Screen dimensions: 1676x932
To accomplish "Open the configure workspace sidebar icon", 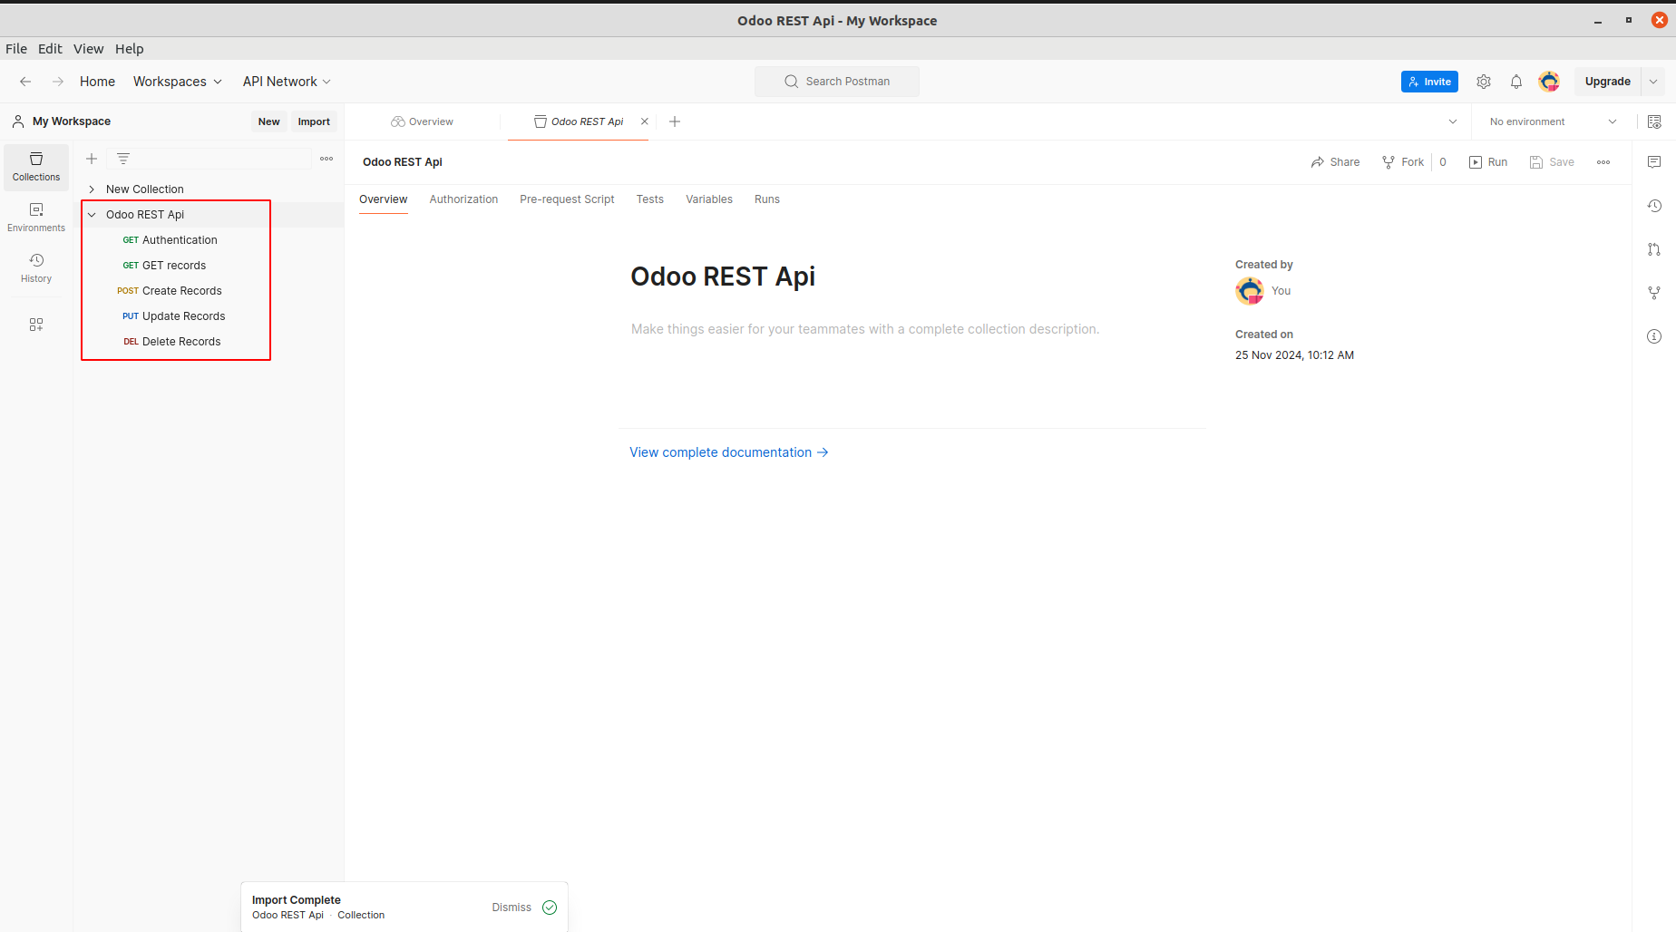I will click(x=36, y=325).
